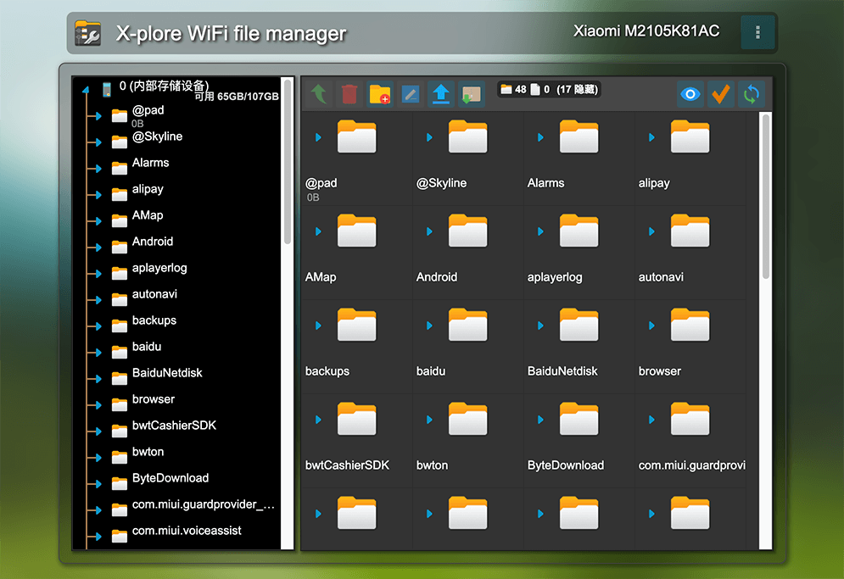844x579 pixels.
Task: Select browser in the folder tree
Action: tap(154, 399)
